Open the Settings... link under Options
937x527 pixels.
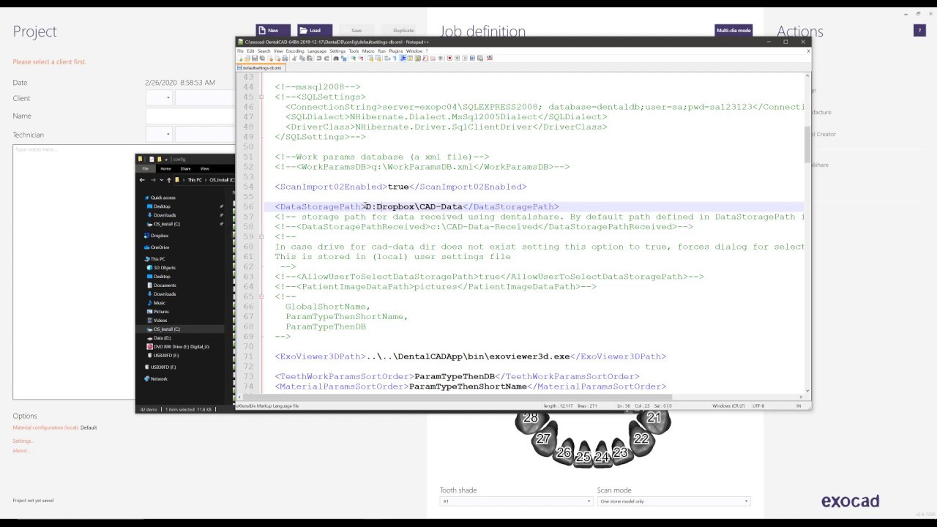[23, 441]
